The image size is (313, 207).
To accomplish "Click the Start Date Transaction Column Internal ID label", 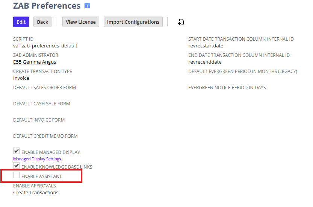I will point(241,39).
